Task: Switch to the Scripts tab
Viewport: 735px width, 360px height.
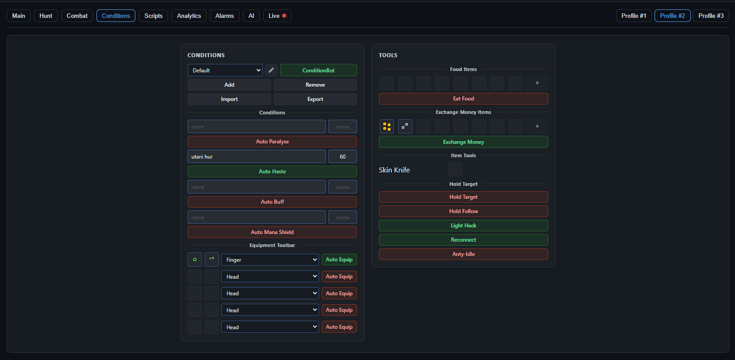Action: click(x=154, y=16)
